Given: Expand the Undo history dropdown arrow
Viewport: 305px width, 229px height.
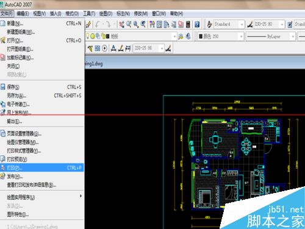Looking at the screenshot, I should click(103, 24).
